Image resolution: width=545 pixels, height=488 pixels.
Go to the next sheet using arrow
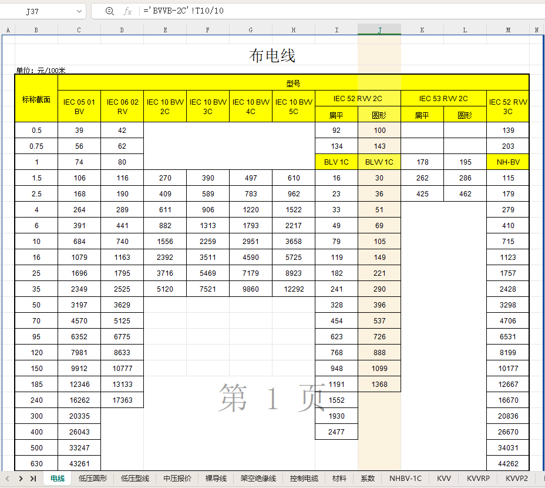[x=21, y=479]
